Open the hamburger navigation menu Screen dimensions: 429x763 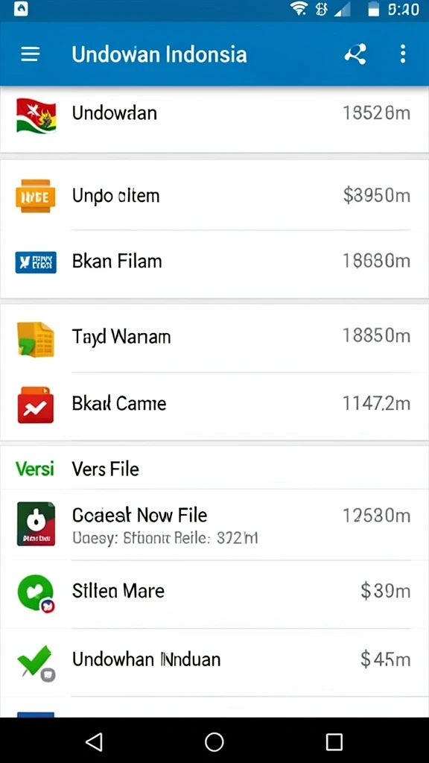point(30,54)
